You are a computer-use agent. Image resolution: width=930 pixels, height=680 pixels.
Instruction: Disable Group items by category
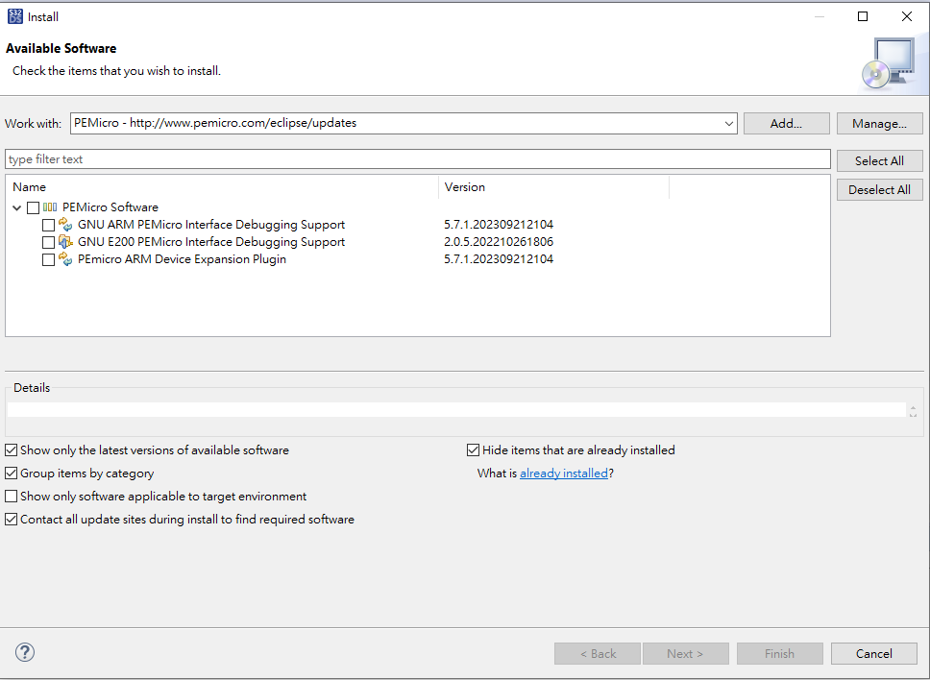click(x=12, y=474)
